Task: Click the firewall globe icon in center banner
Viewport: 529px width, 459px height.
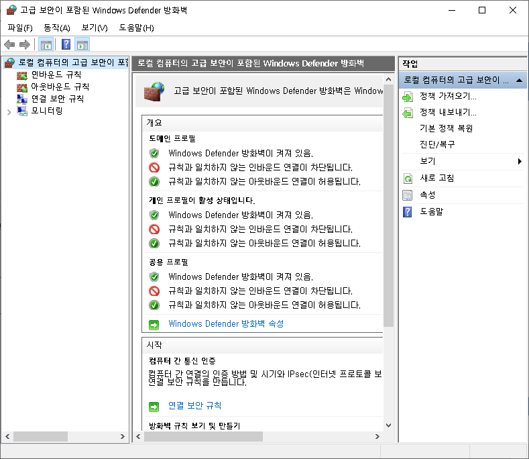Action: [x=154, y=91]
